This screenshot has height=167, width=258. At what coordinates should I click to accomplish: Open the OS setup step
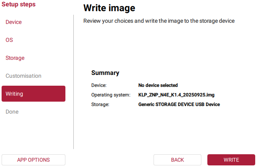9,40
